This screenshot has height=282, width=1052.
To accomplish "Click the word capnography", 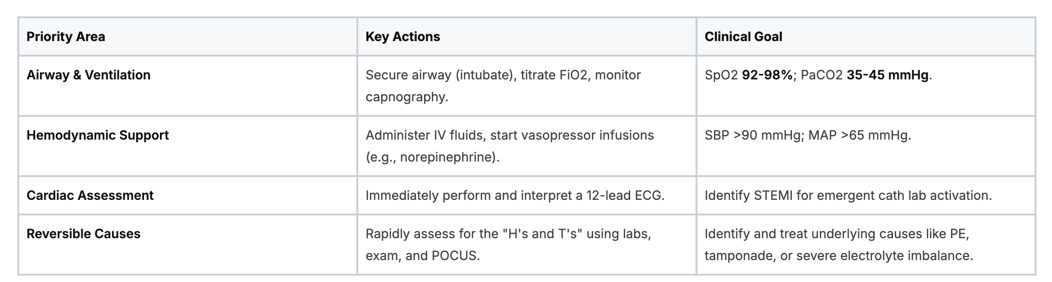I will tap(405, 97).
